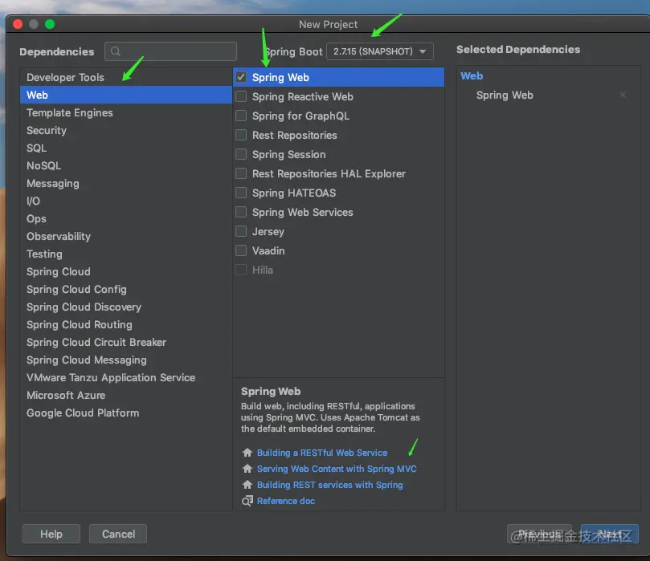Open the Microsoft Azure category
The width and height of the screenshot is (650, 561).
(x=126, y=396)
